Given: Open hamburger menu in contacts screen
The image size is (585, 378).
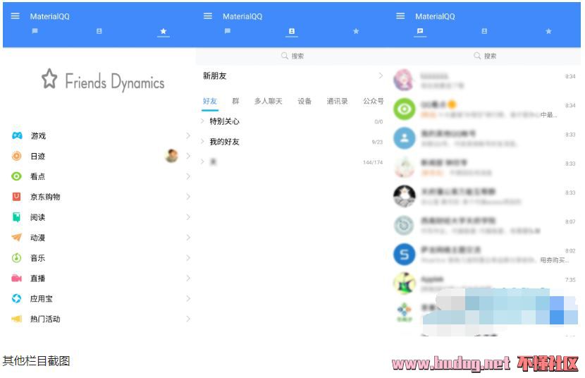Looking at the screenshot, I should [208, 16].
